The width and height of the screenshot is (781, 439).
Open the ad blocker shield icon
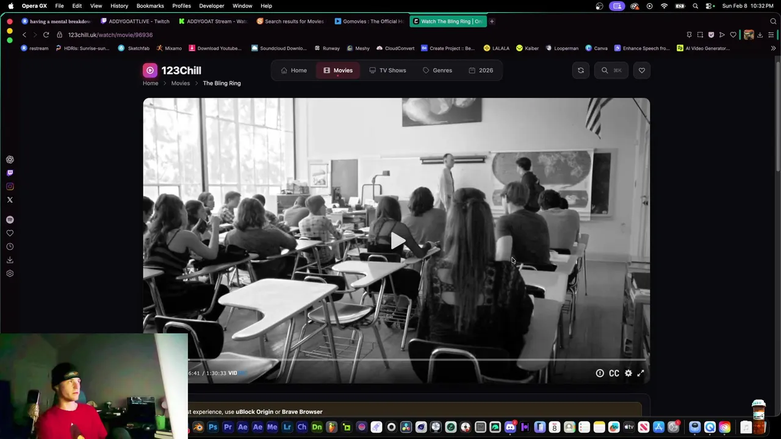coord(711,35)
